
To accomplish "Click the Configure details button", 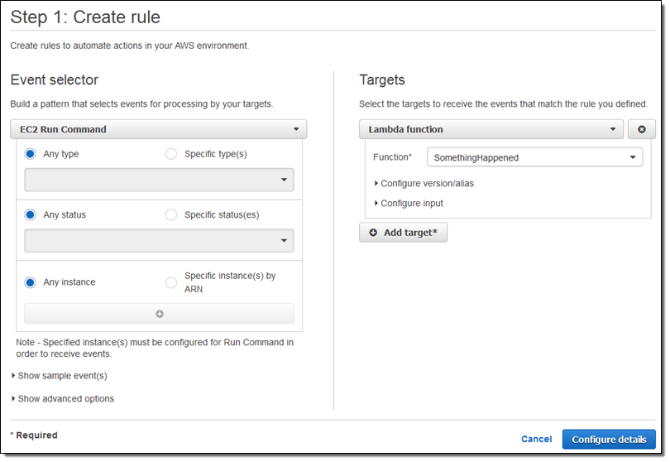I will (608, 439).
